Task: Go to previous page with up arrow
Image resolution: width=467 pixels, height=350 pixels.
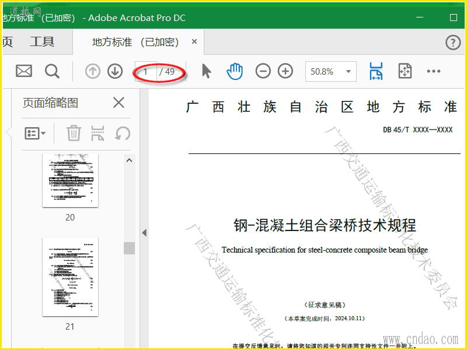Action: coord(93,71)
